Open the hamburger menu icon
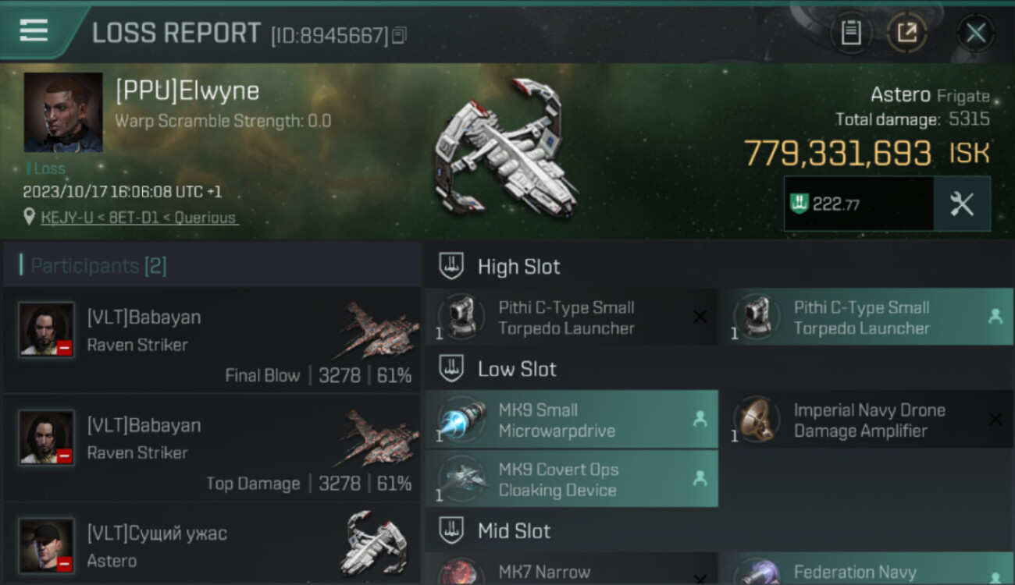The width and height of the screenshot is (1015, 585). tap(34, 30)
